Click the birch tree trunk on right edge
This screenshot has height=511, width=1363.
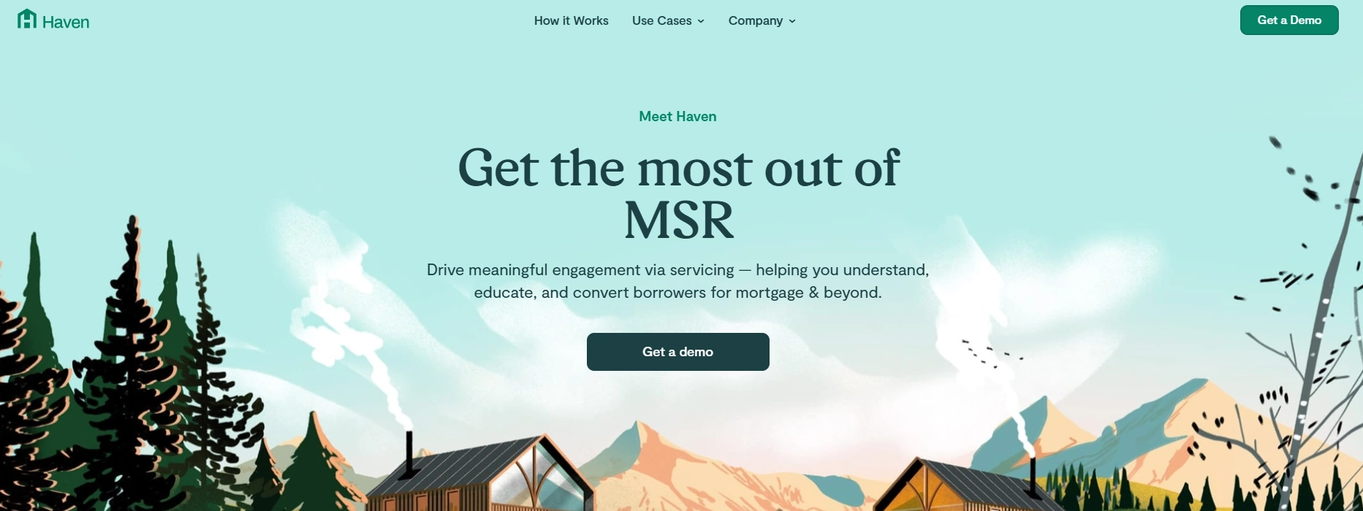(x=1315, y=350)
